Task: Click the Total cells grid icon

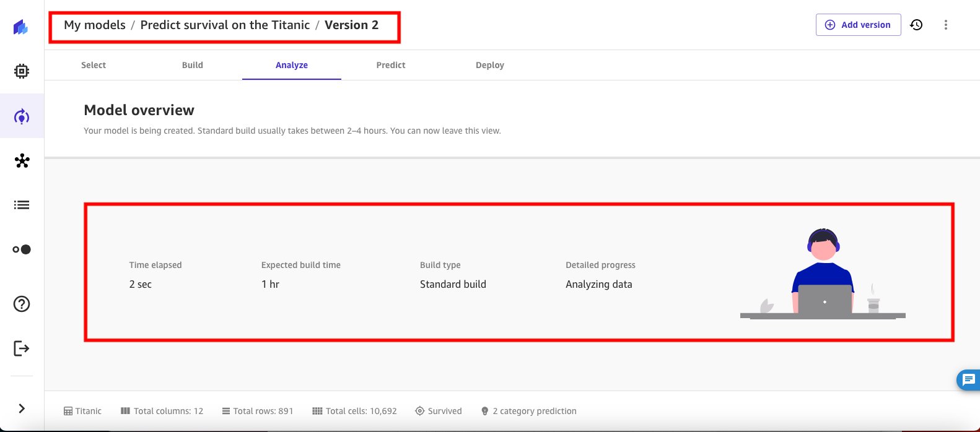Action: 317,411
